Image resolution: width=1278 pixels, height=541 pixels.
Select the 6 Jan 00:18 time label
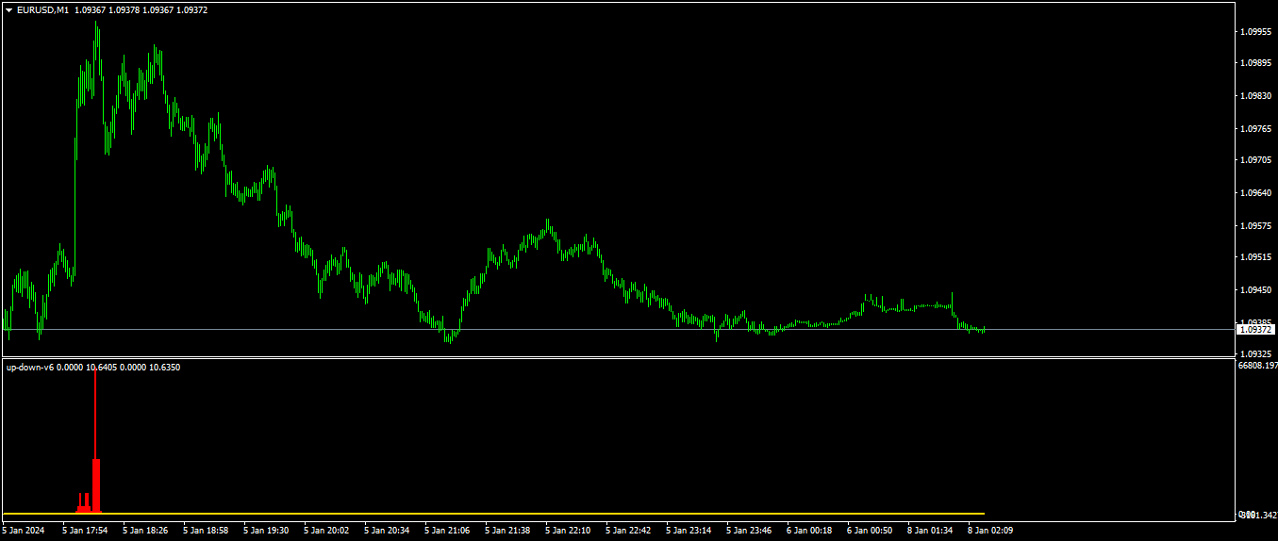(x=809, y=531)
